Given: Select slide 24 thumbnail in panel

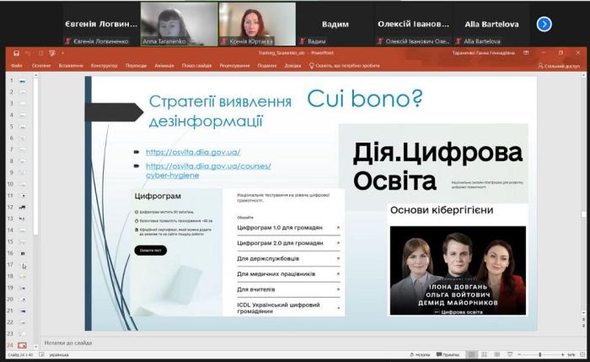Looking at the screenshot, I should pyautogui.click(x=22, y=345).
